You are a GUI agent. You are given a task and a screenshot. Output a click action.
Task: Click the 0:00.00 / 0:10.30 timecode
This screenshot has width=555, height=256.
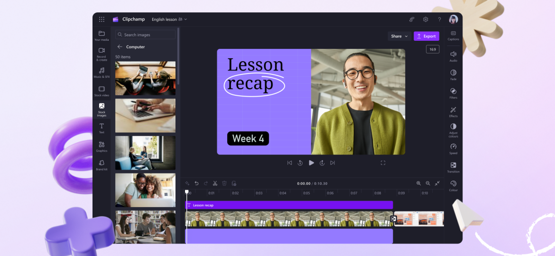pyautogui.click(x=312, y=183)
